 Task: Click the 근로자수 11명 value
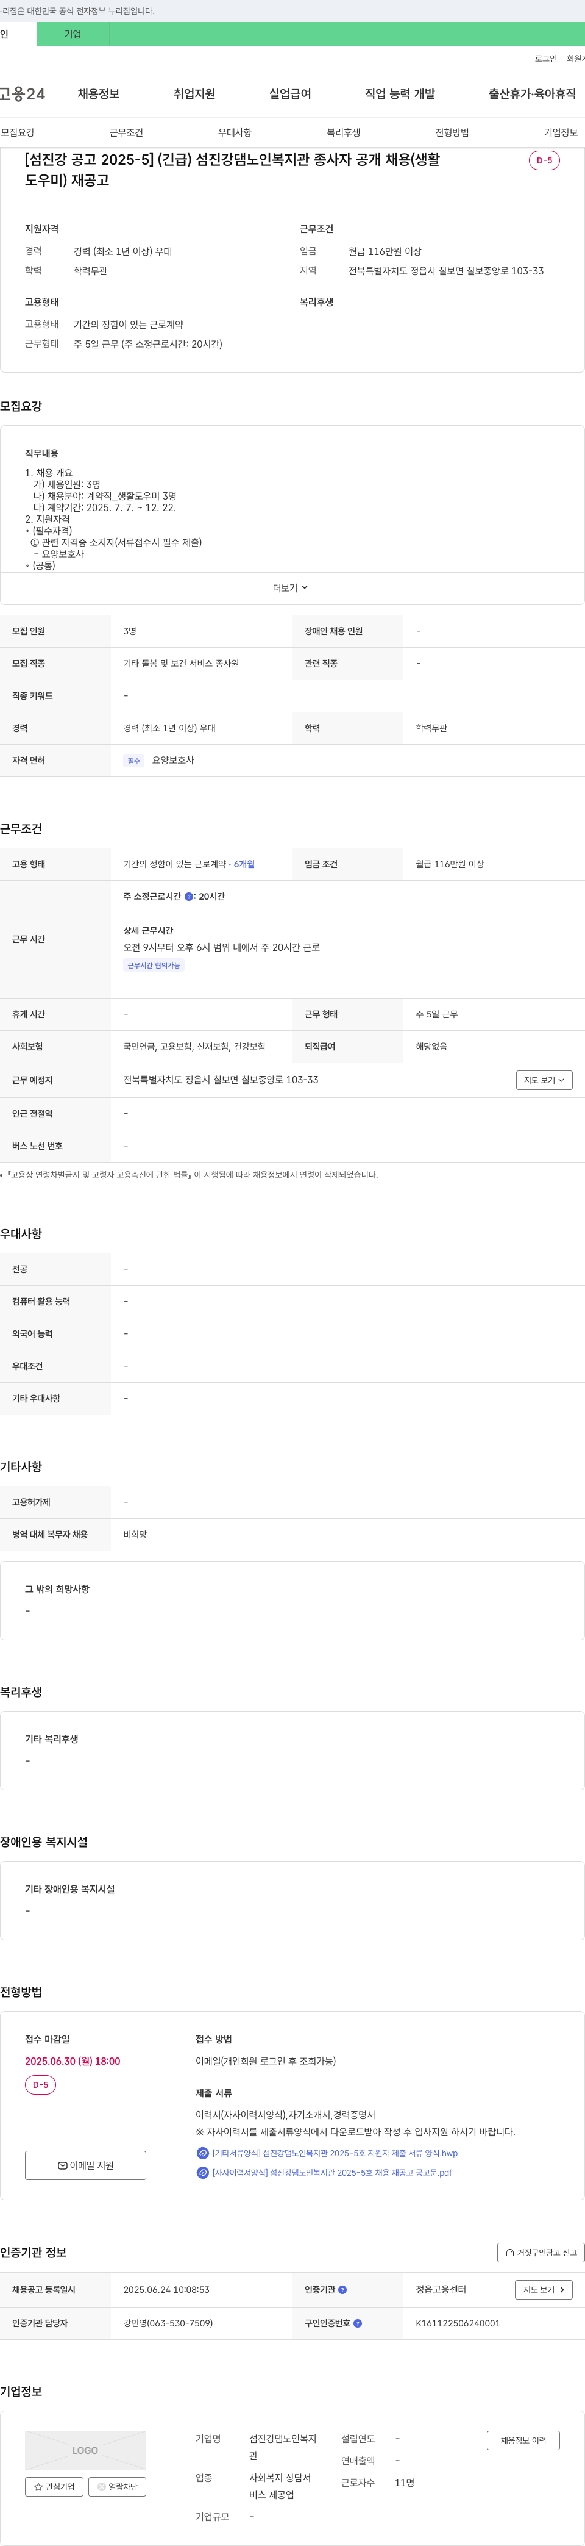tap(404, 2482)
